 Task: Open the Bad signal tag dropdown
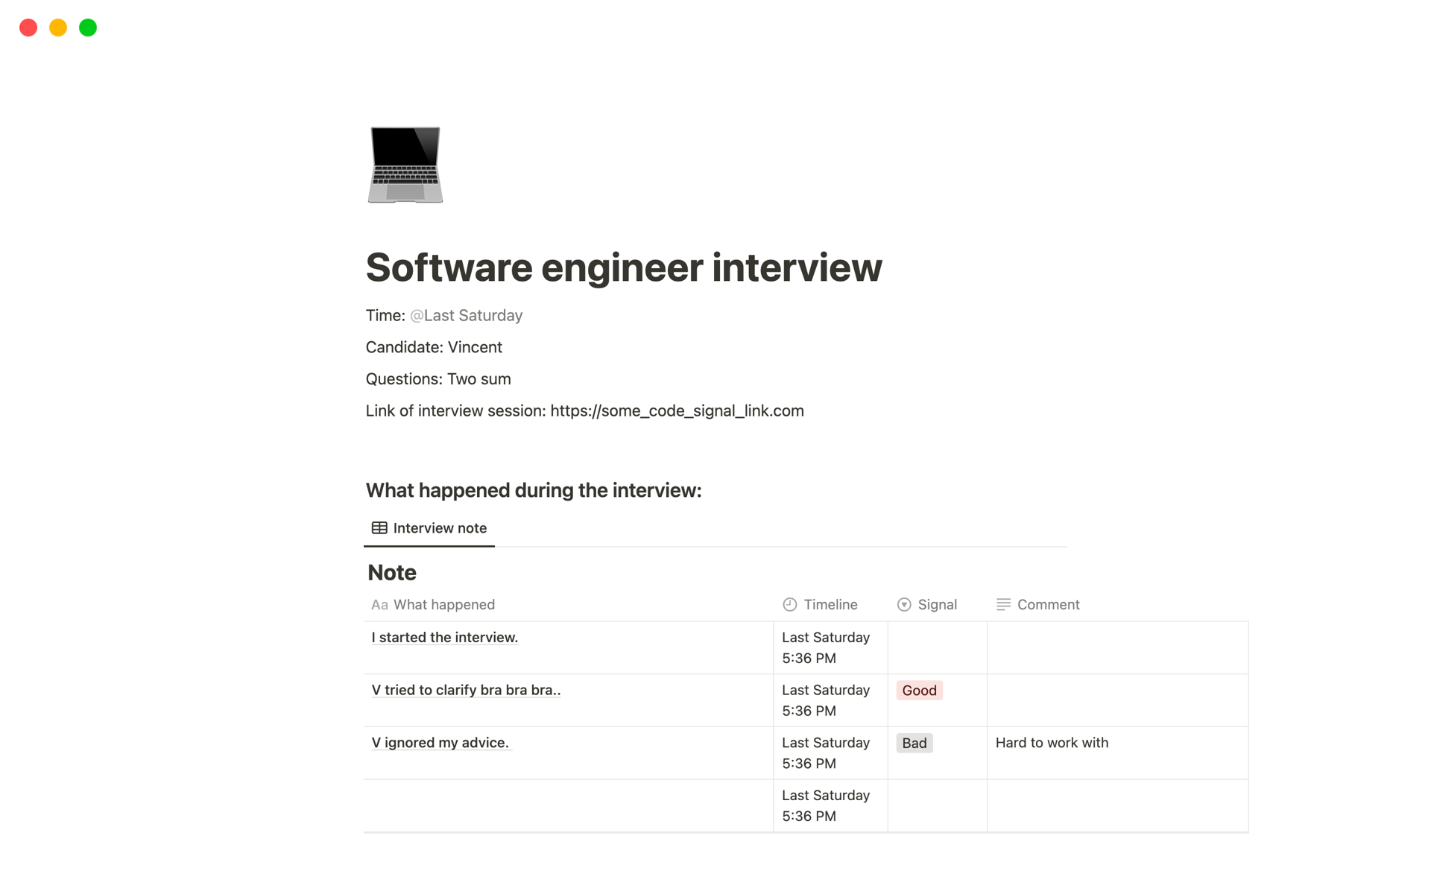click(x=914, y=744)
